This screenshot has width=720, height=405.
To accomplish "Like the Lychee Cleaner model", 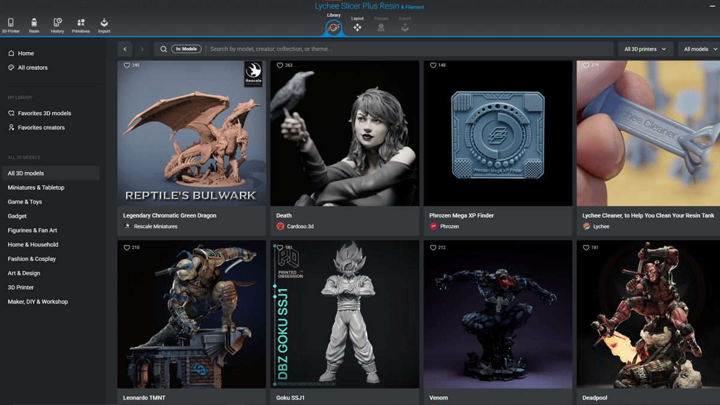I will [586, 65].
